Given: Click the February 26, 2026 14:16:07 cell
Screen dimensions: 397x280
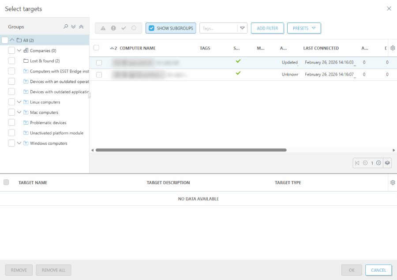Looking at the screenshot, I should pyautogui.click(x=329, y=75).
